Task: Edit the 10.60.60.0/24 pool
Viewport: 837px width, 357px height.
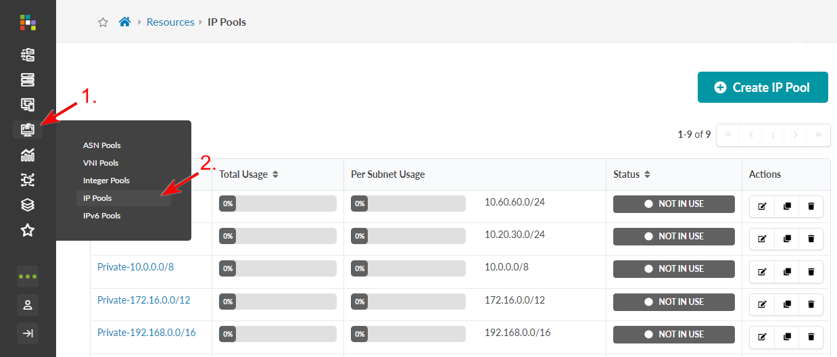Action: pos(763,206)
